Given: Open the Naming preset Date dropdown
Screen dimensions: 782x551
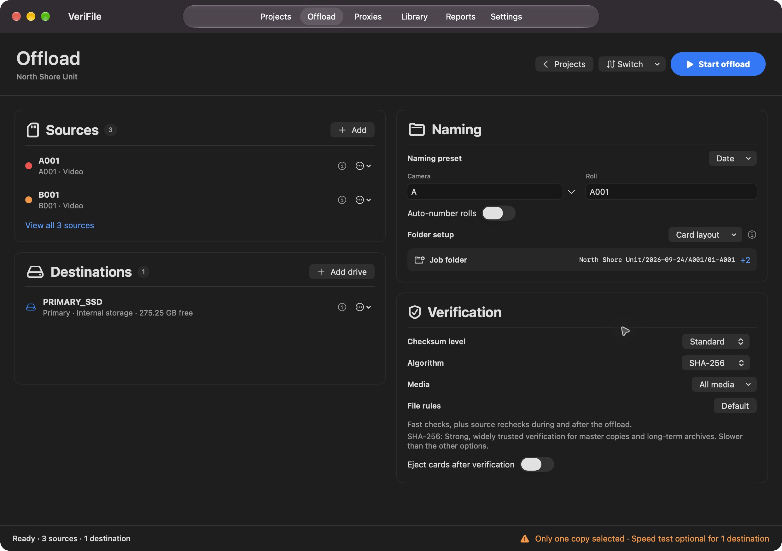Looking at the screenshot, I should 732,158.
